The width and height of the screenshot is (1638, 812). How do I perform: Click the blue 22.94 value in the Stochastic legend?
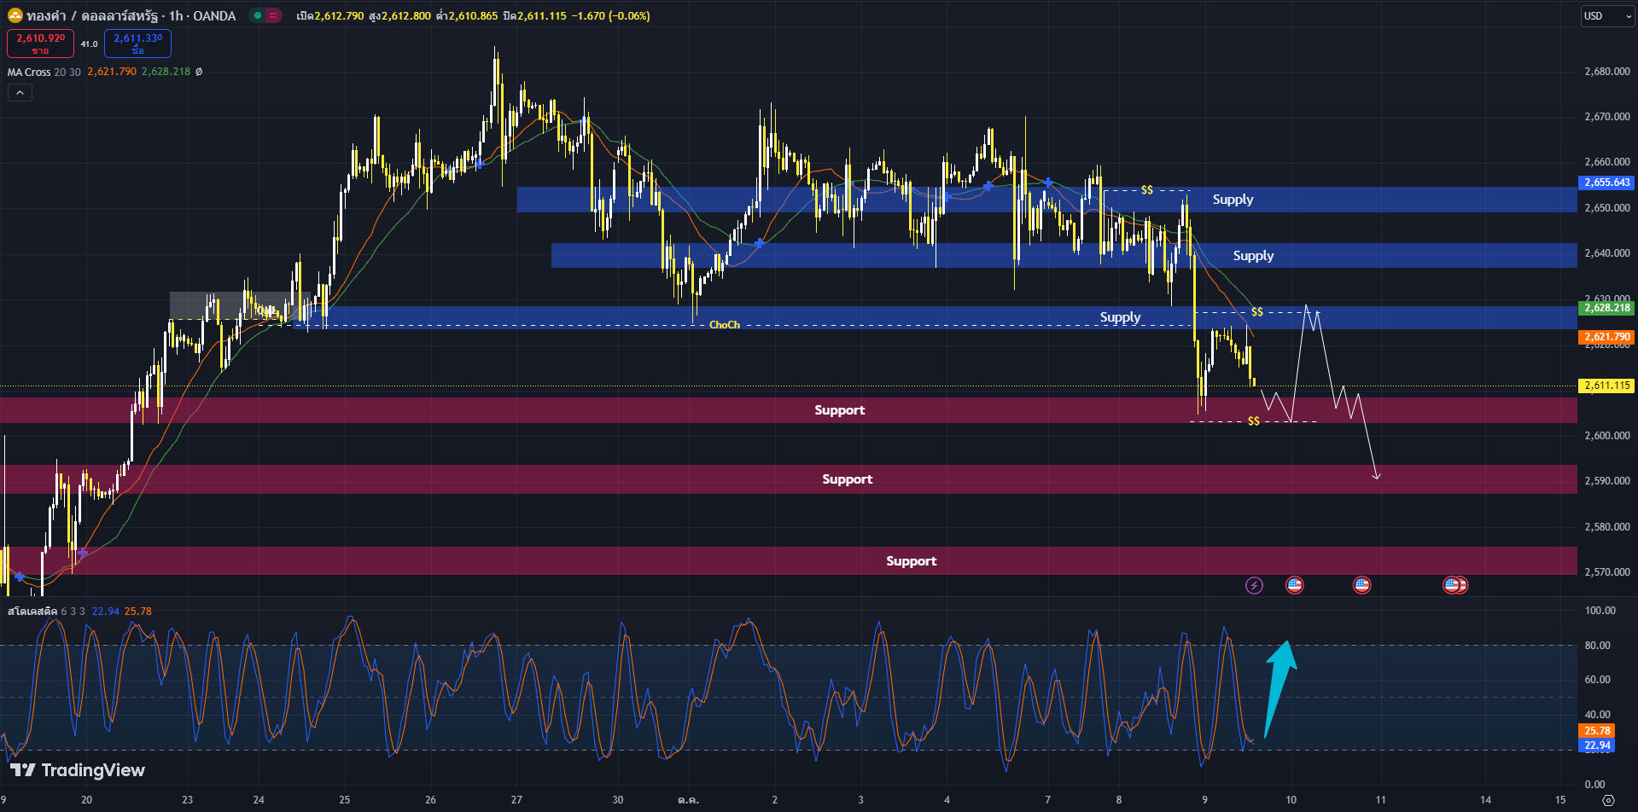pos(106,611)
